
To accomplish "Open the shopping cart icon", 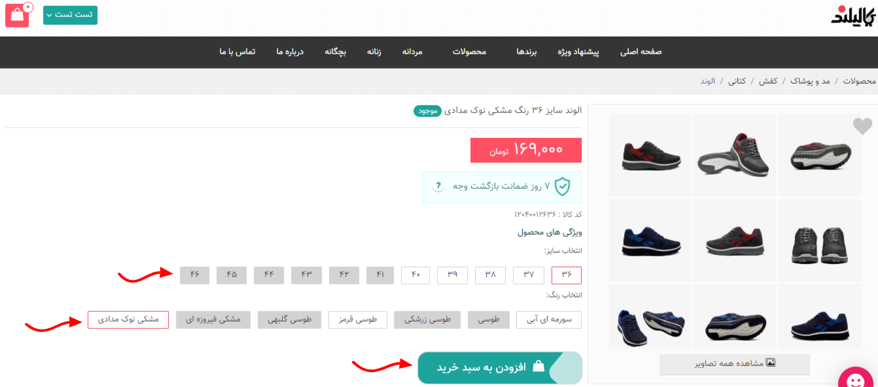I will point(17,15).
